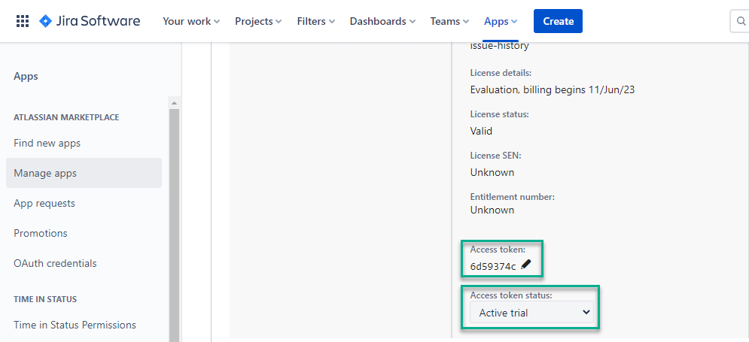The image size is (749, 342).
Task: Open the Apps menu in navigation
Action: pyautogui.click(x=501, y=21)
